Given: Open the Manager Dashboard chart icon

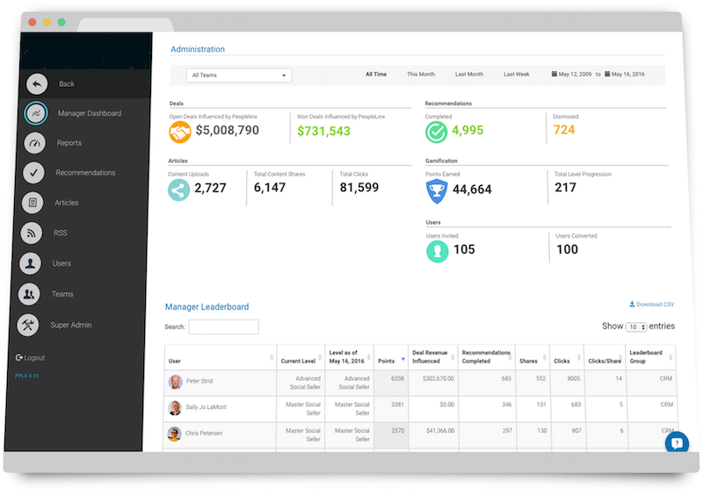Looking at the screenshot, I should click(36, 113).
